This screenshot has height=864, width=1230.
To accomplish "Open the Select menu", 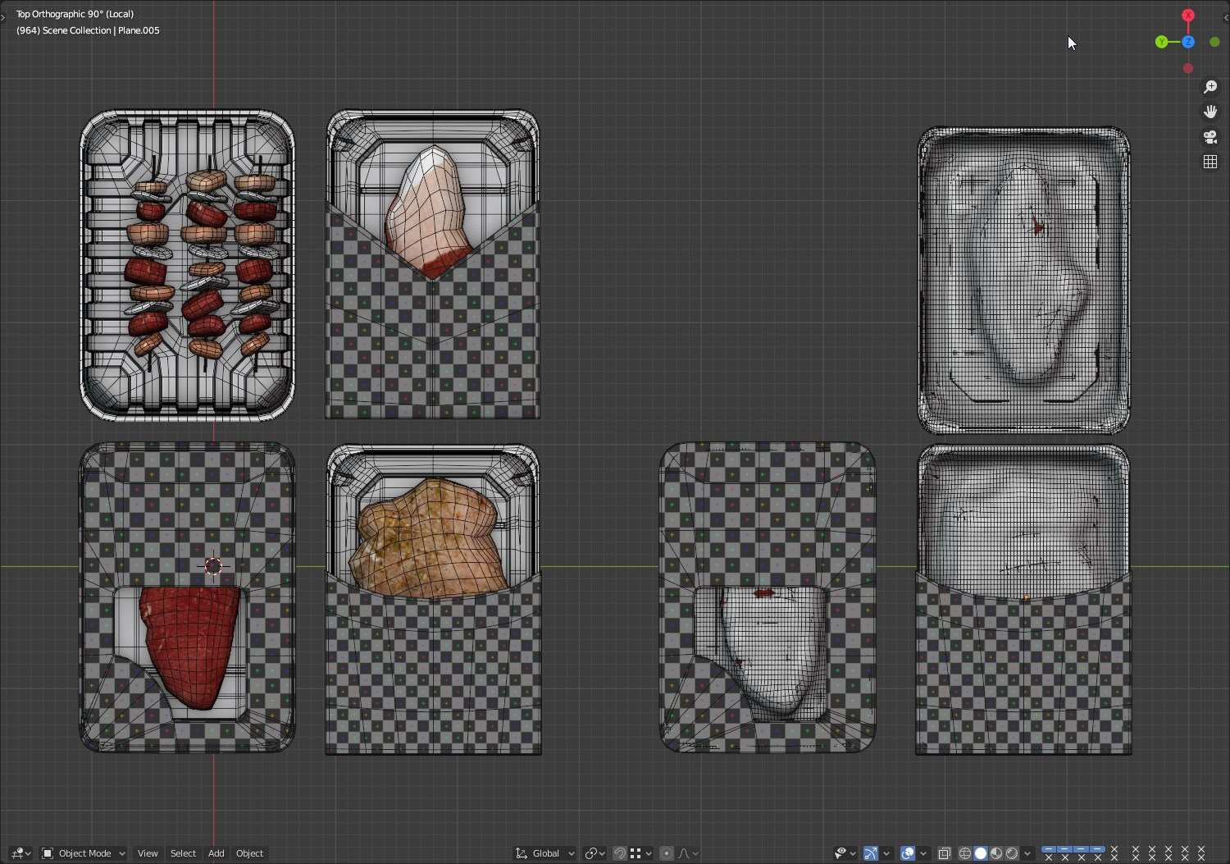I will (183, 853).
